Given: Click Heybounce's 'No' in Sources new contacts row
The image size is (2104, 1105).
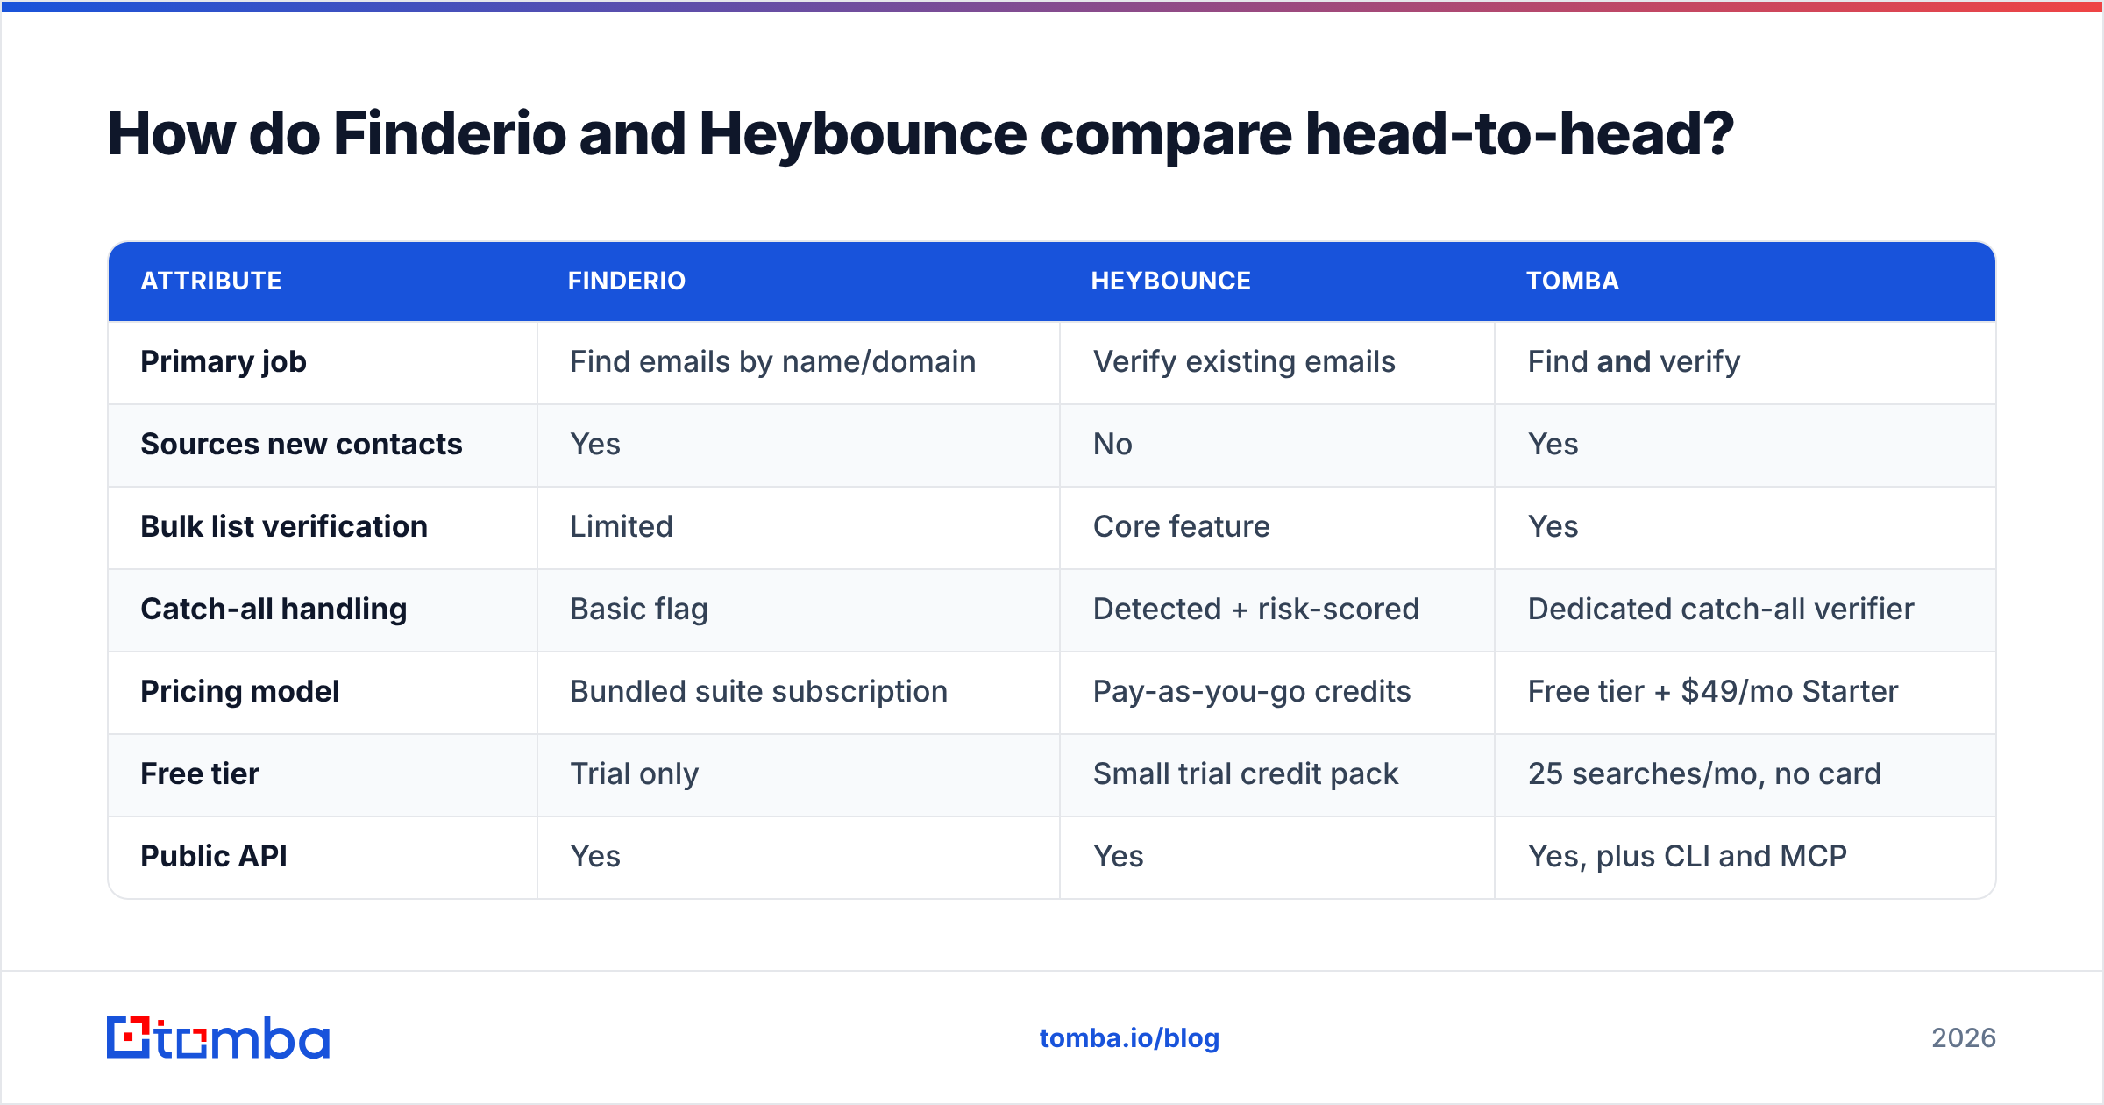Looking at the screenshot, I should [x=1112, y=444].
